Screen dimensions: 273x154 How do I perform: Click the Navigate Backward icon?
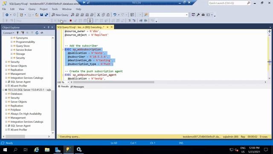pos(7,15)
